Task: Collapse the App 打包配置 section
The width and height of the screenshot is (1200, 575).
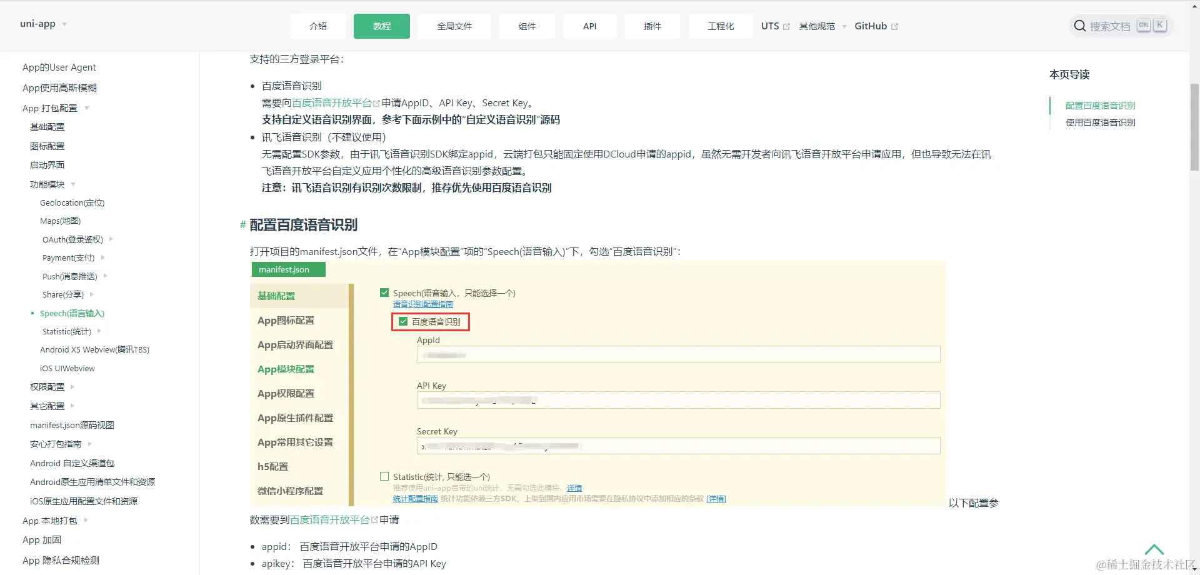Action: [87, 108]
